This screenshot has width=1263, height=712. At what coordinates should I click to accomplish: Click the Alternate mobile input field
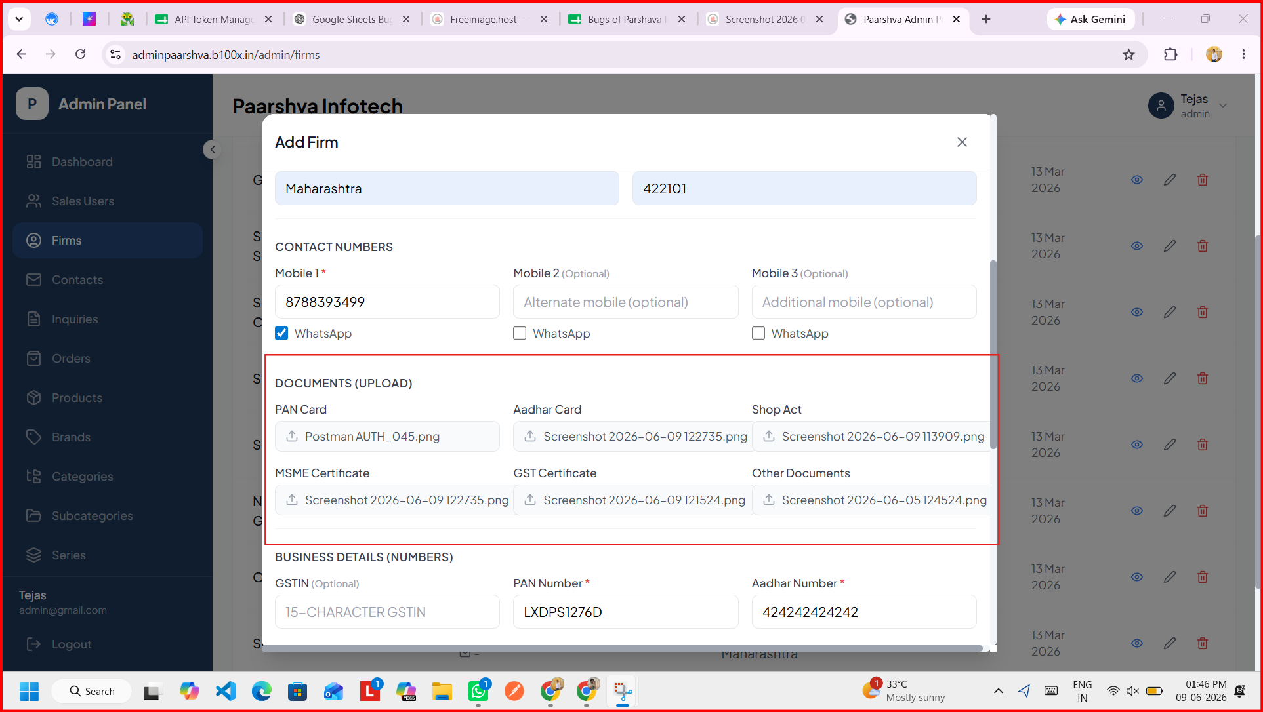click(x=625, y=302)
